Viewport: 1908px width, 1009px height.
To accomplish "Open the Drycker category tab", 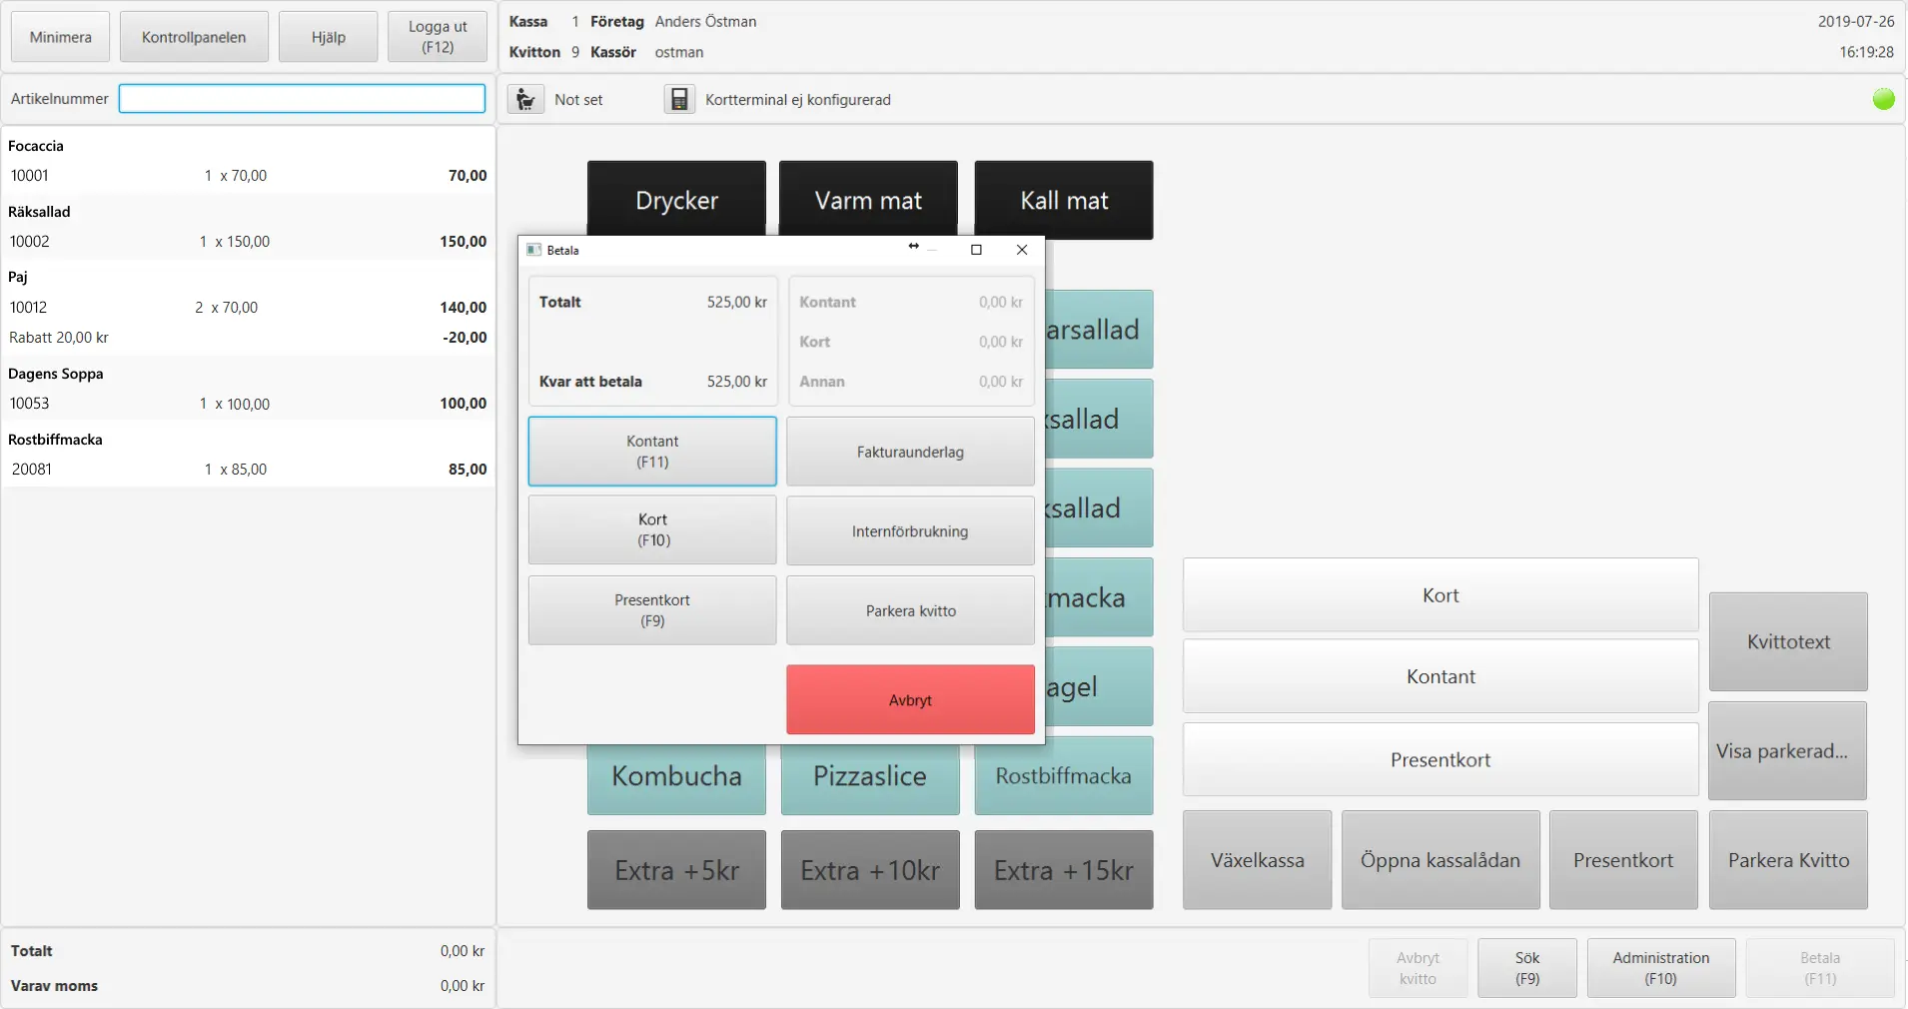I will (676, 199).
